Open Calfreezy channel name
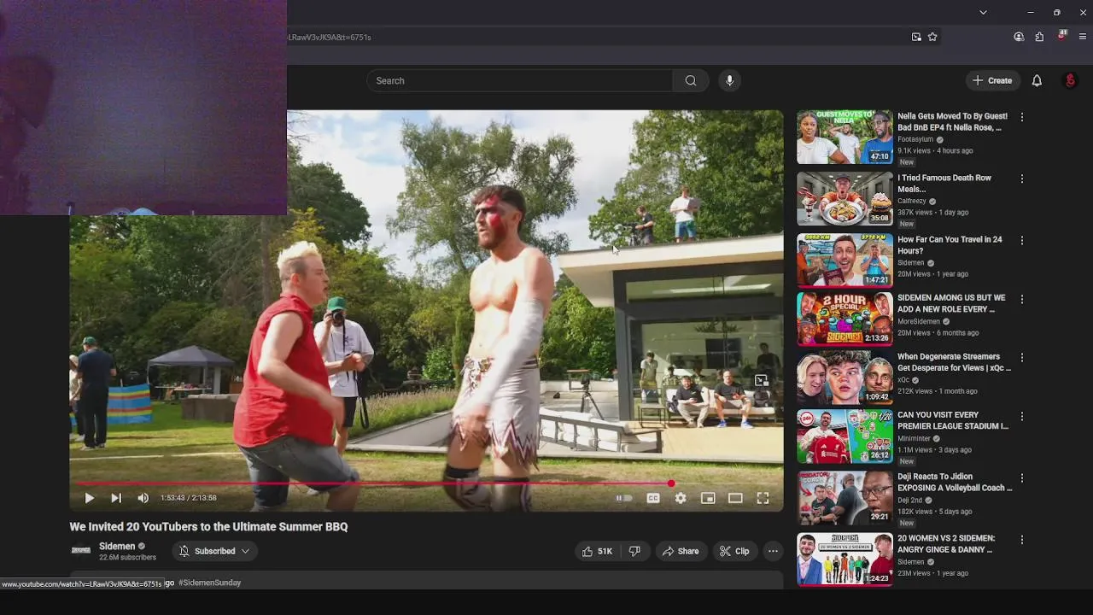The image size is (1093, 615). 912,202
